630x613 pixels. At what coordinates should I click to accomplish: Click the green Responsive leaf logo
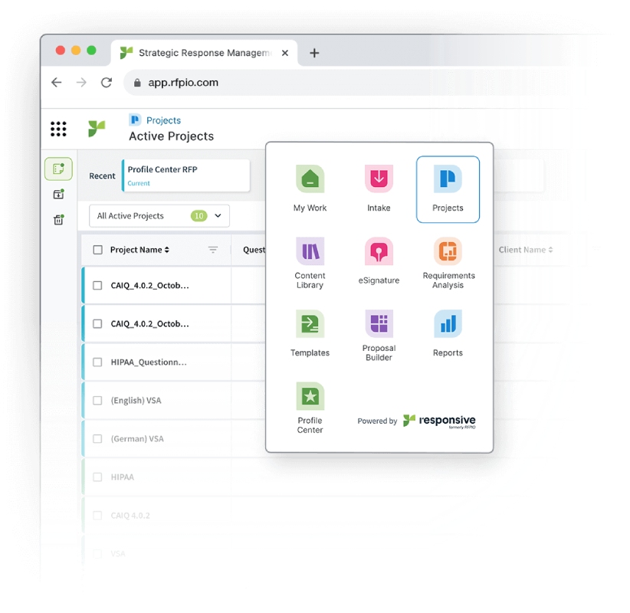click(x=97, y=129)
